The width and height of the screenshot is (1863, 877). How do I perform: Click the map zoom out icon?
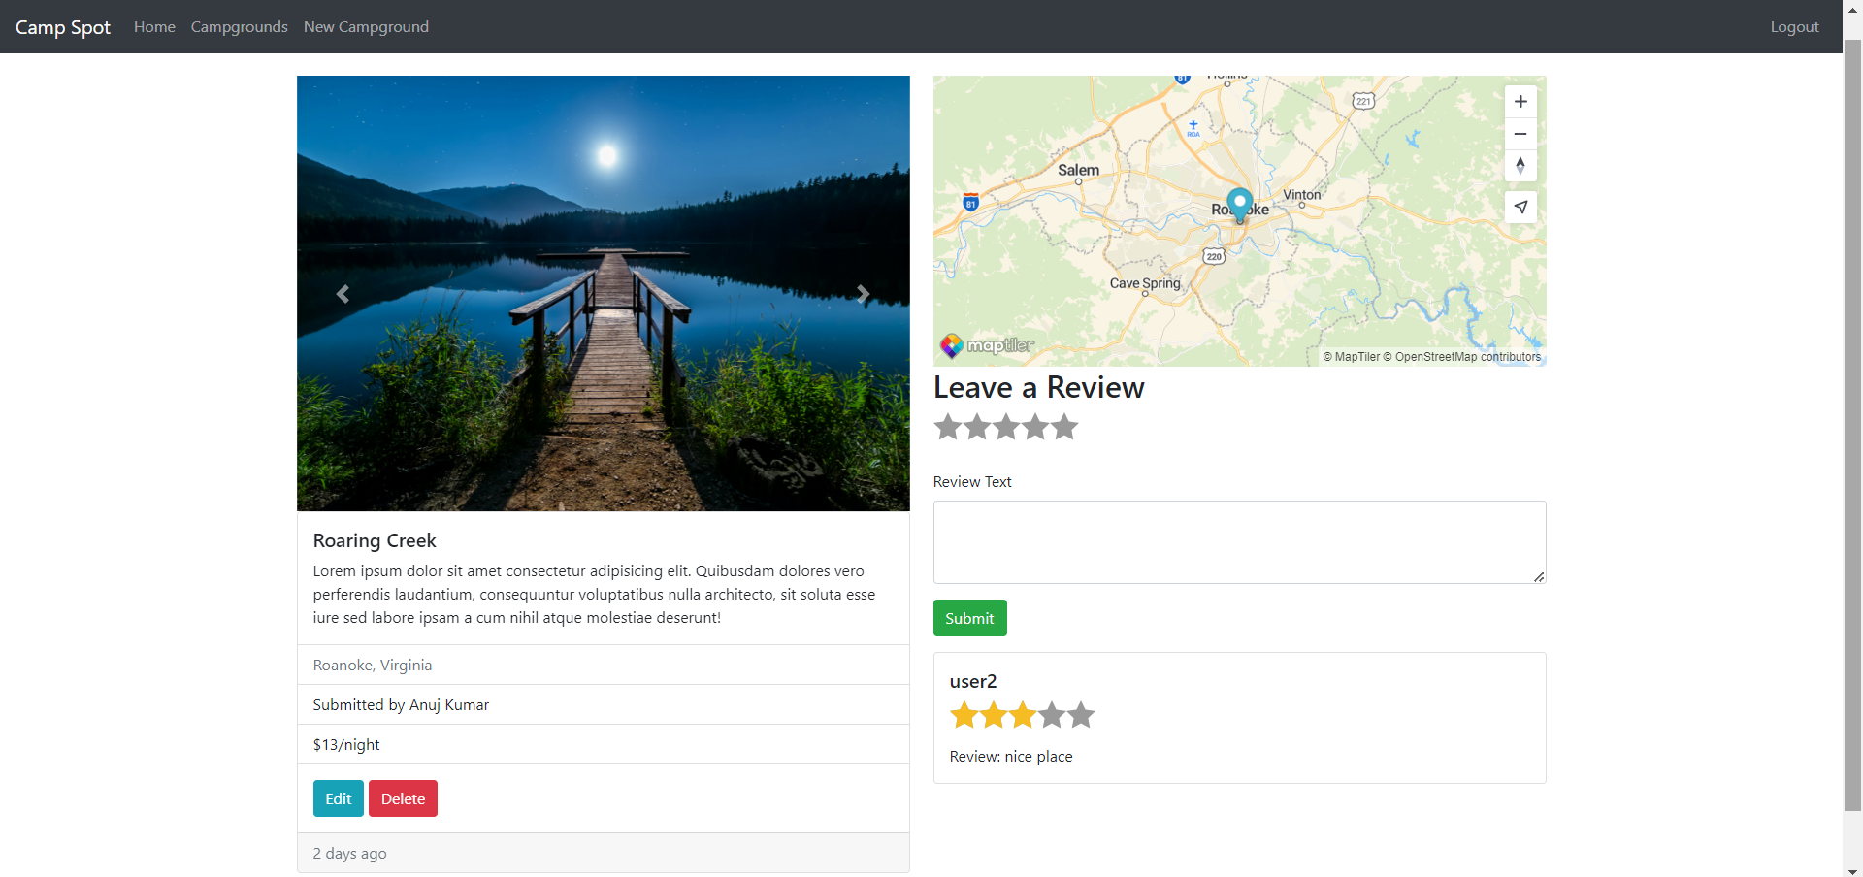click(x=1520, y=134)
